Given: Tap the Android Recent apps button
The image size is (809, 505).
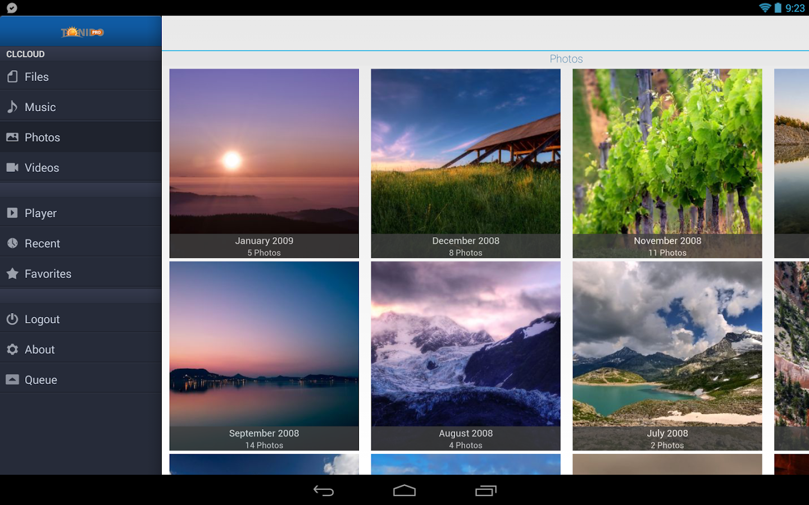Looking at the screenshot, I should (x=486, y=490).
